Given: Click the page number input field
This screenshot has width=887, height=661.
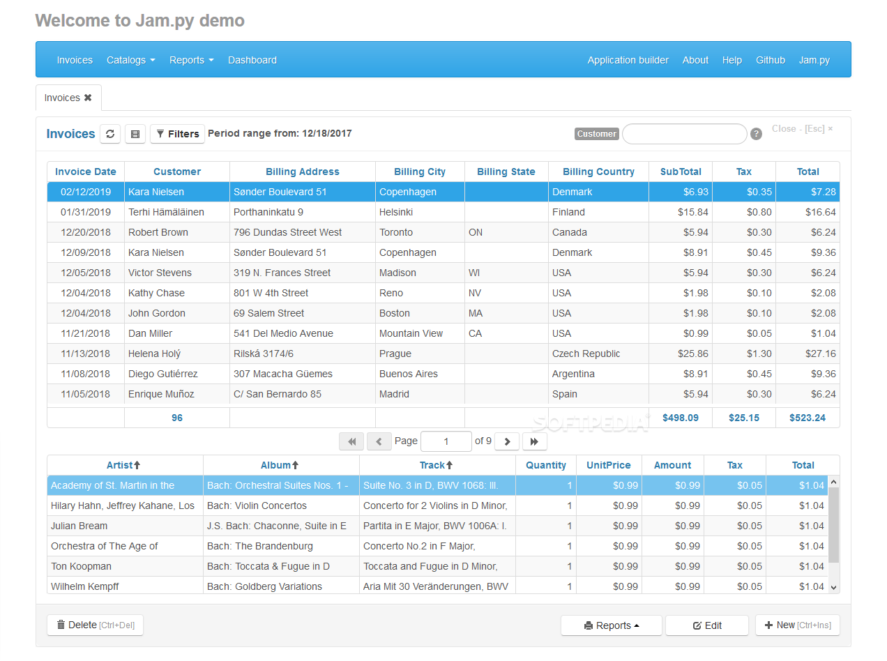Looking at the screenshot, I should point(446,441).
